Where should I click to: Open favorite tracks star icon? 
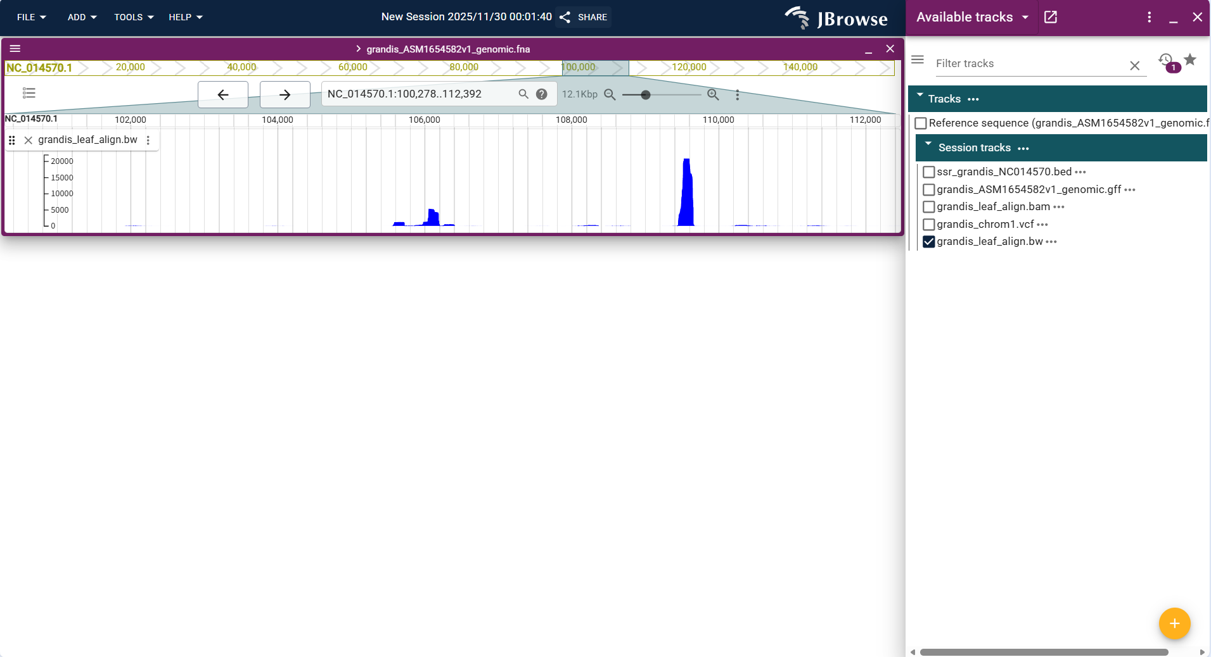[1191, 60]
